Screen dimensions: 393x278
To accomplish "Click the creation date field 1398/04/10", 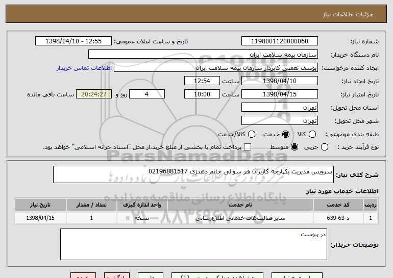I will coord(280,81).
